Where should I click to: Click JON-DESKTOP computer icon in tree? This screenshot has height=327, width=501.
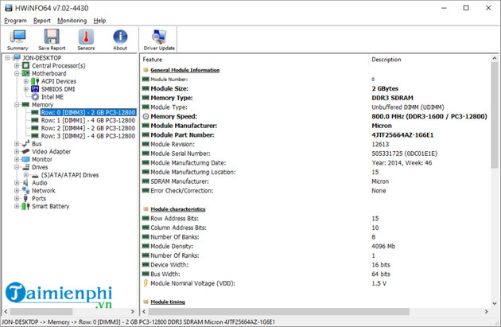tap(17, 58)
